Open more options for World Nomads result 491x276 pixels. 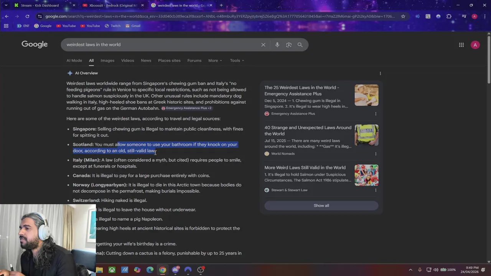pyautogui.click(x=376, y=154)
